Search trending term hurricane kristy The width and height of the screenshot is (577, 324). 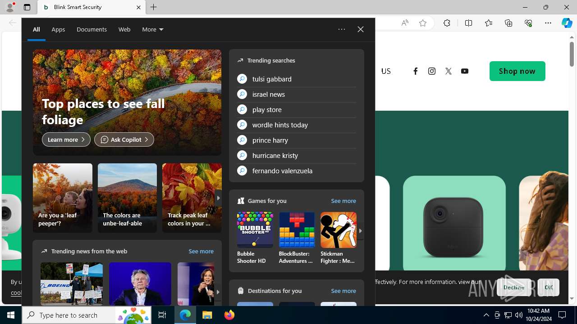tap(297, 155)
